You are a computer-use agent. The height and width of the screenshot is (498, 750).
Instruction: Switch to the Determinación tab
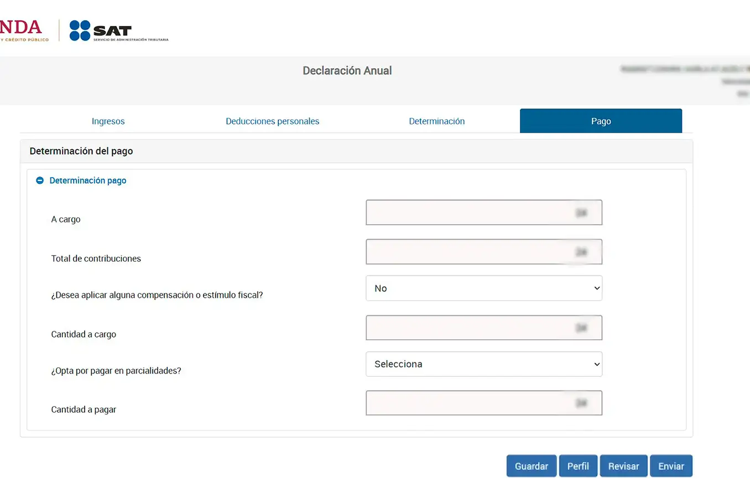(x=437, y=121)
